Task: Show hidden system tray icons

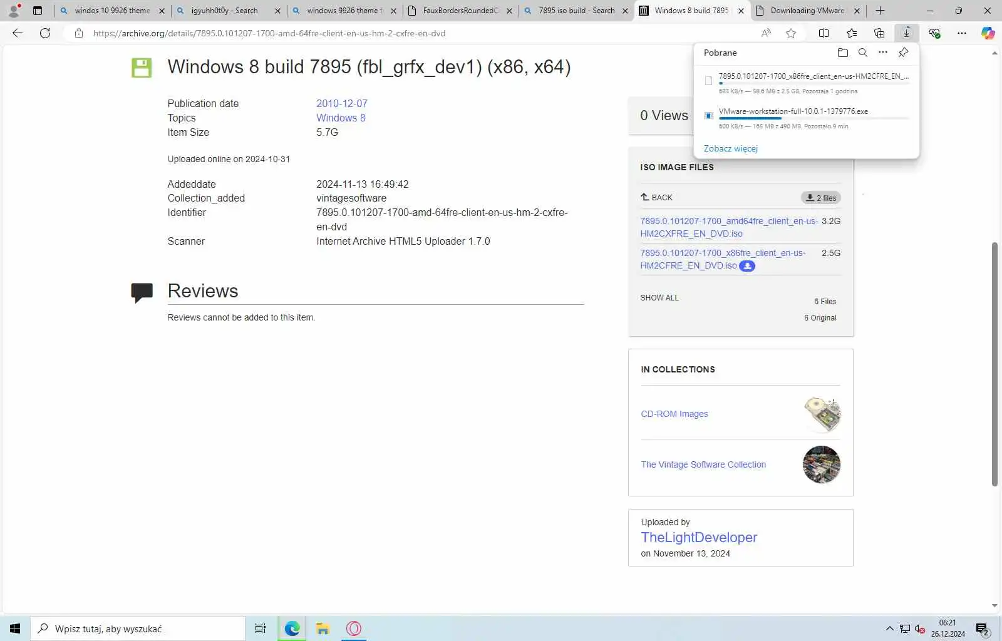Action: click(x=889, y=628)
